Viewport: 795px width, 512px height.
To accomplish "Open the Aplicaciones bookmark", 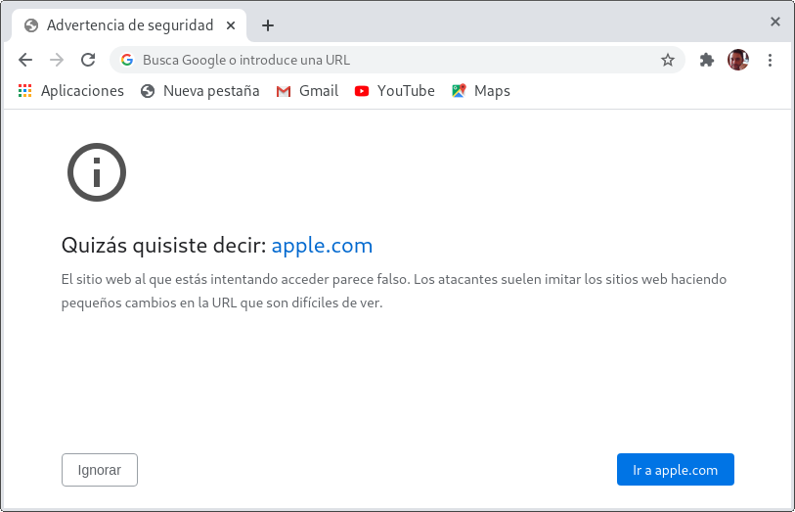I will pos(71,91).
